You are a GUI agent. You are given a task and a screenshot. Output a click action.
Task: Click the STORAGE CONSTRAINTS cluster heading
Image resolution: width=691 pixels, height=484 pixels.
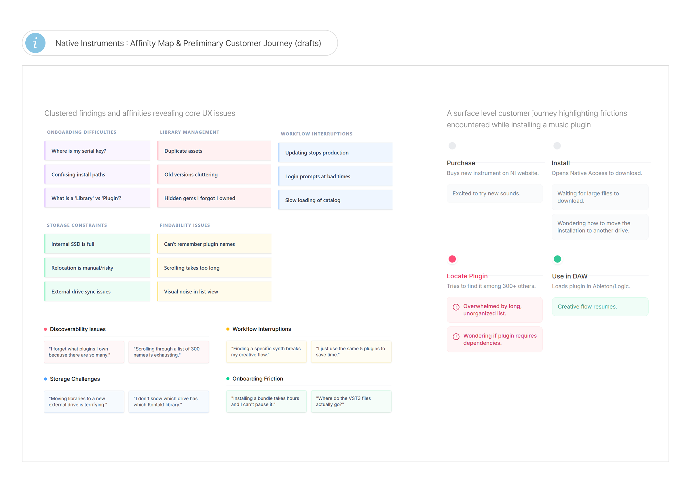tap(77, 225)
